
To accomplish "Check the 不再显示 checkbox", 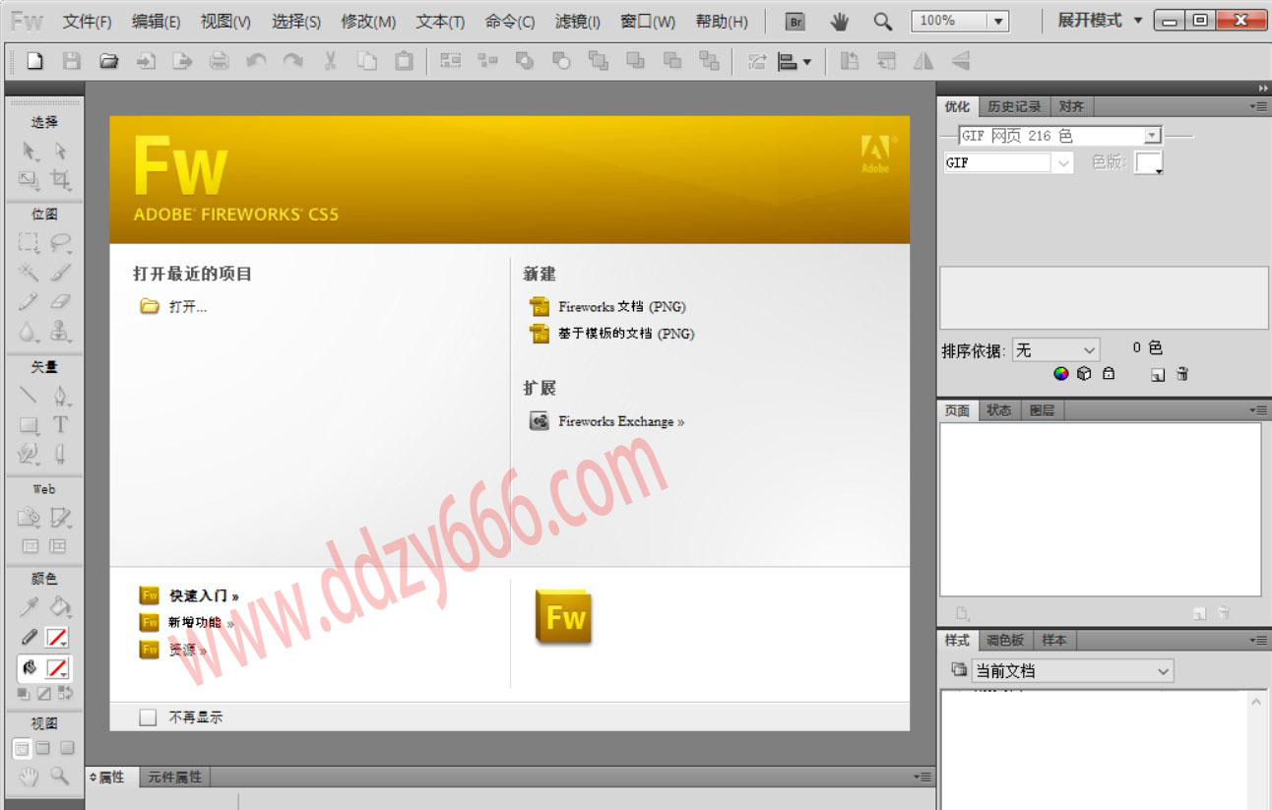I will (148, 717).
